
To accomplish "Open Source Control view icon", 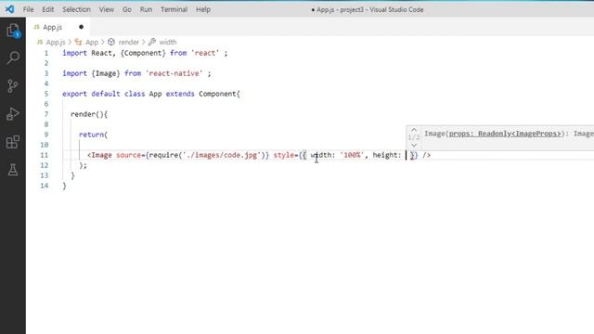I will 12,86.
